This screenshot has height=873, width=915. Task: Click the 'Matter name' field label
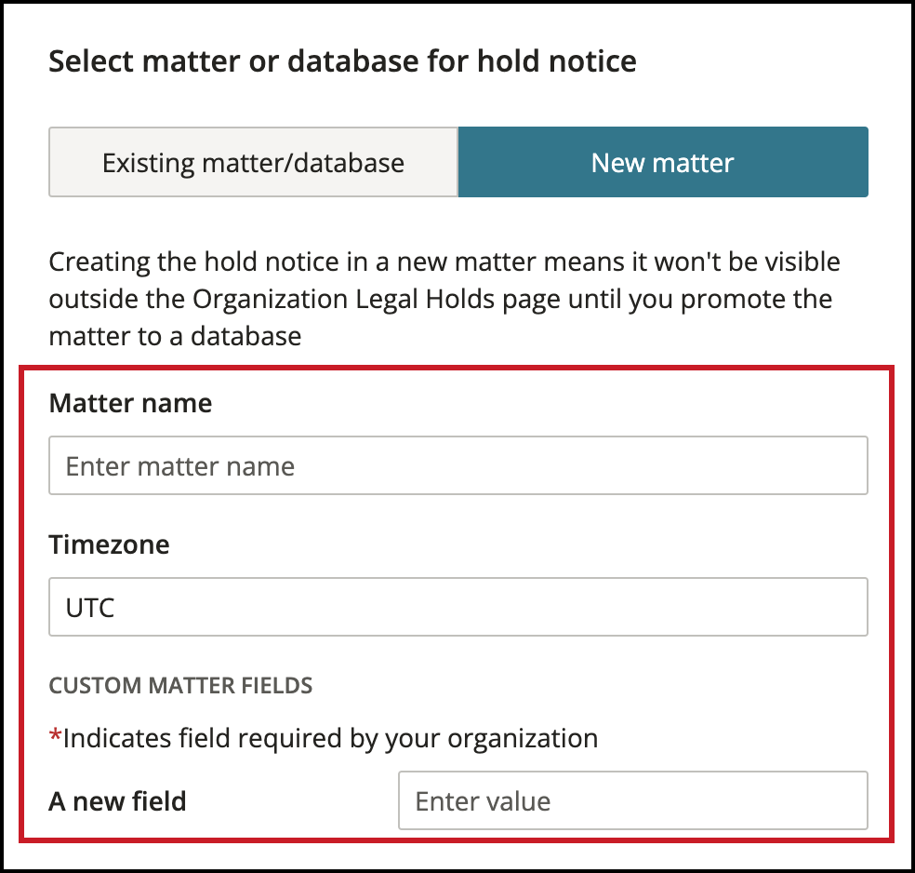coord(130,403)
